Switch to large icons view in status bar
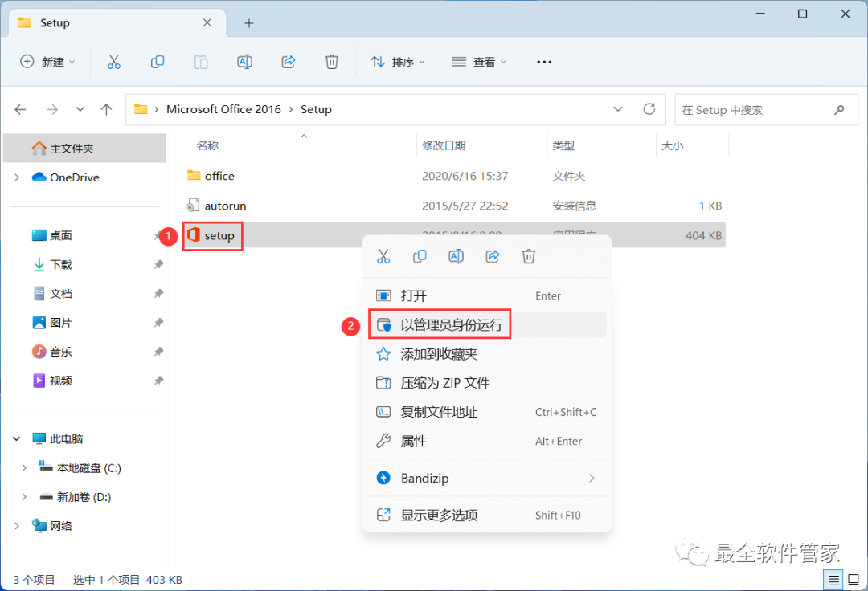The image size is (868, 591). coord(854,580)
